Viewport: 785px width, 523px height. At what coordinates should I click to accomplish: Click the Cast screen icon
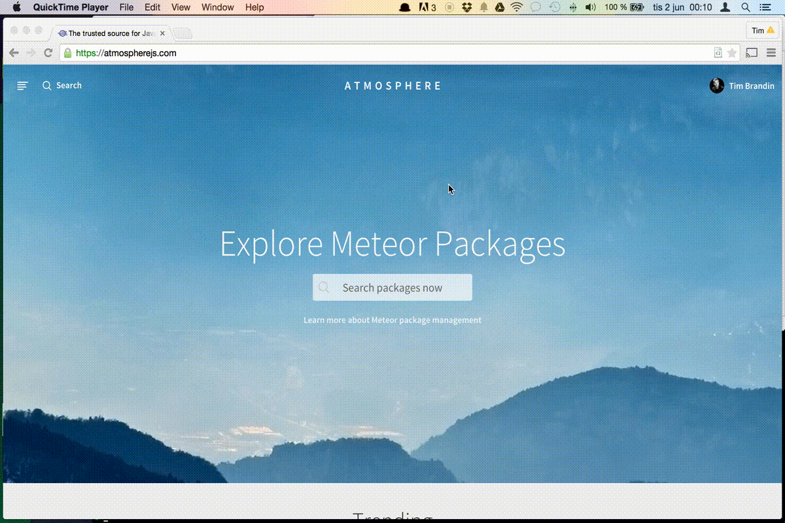pos(752,53)
